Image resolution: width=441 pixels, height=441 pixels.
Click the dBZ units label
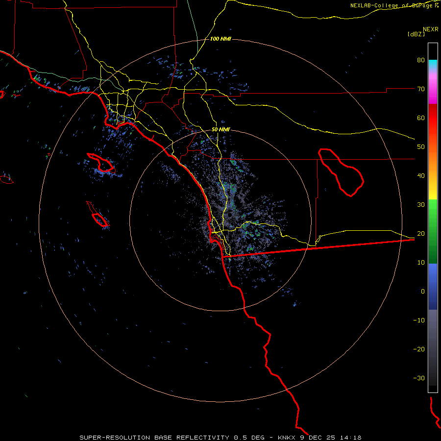tap(416, 34)
